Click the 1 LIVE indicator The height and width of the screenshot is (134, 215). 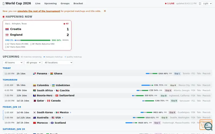tap(170, 3)
